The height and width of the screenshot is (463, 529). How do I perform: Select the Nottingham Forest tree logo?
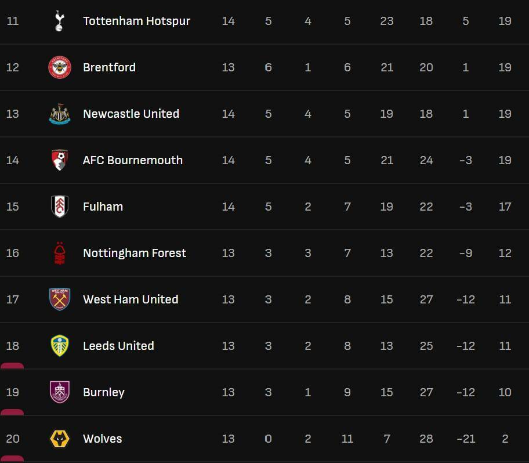[x=59, y=253]
